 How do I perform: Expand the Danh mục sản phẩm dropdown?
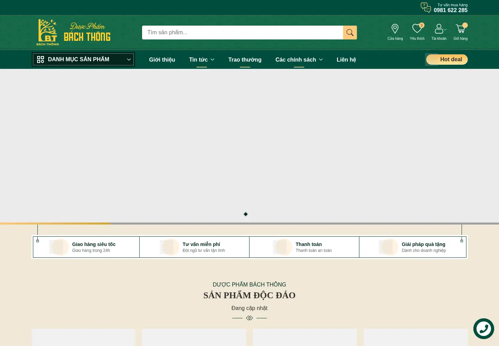[x=83, y=60]
